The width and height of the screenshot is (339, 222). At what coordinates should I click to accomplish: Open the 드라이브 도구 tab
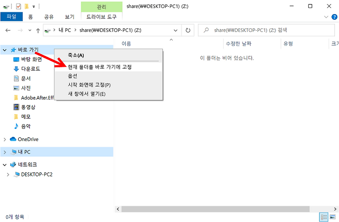click(x=102, y=16)
